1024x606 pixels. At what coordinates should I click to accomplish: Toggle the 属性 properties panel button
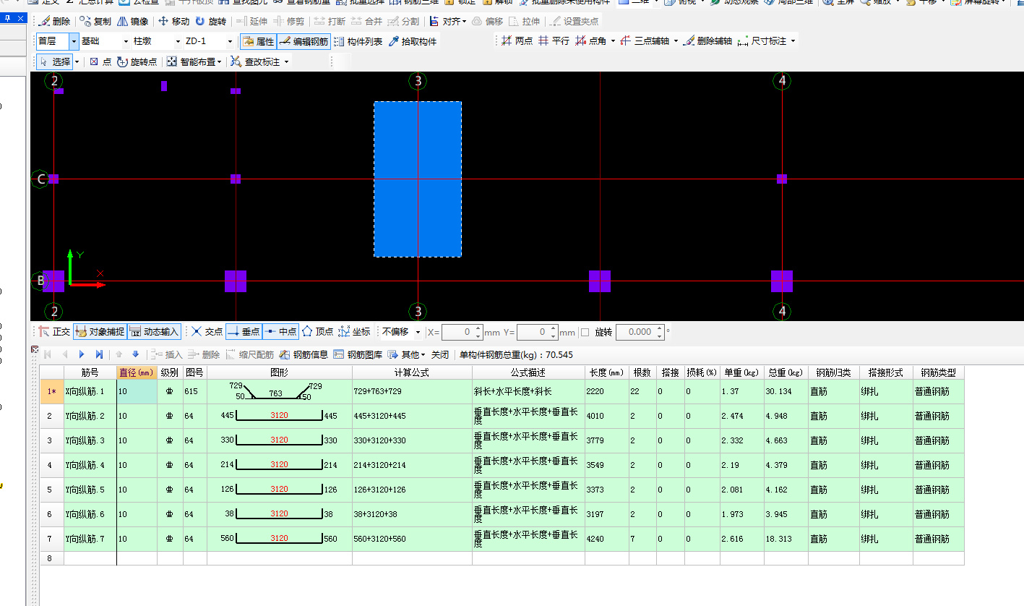pos(257,42)
